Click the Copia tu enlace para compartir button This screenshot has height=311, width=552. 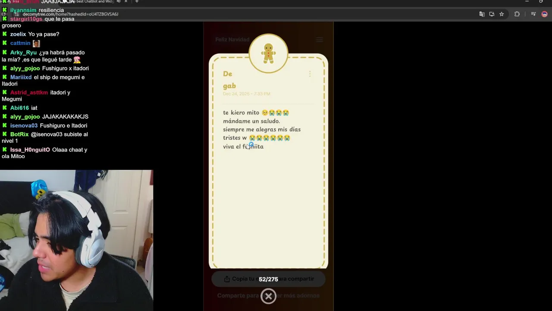pyautogui.click(x=268, y=279)
